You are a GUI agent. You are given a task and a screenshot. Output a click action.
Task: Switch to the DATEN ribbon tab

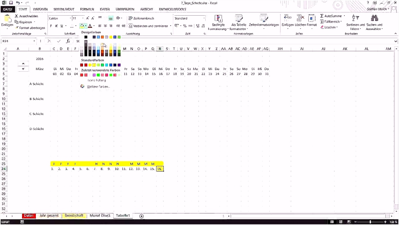[105, 9]
